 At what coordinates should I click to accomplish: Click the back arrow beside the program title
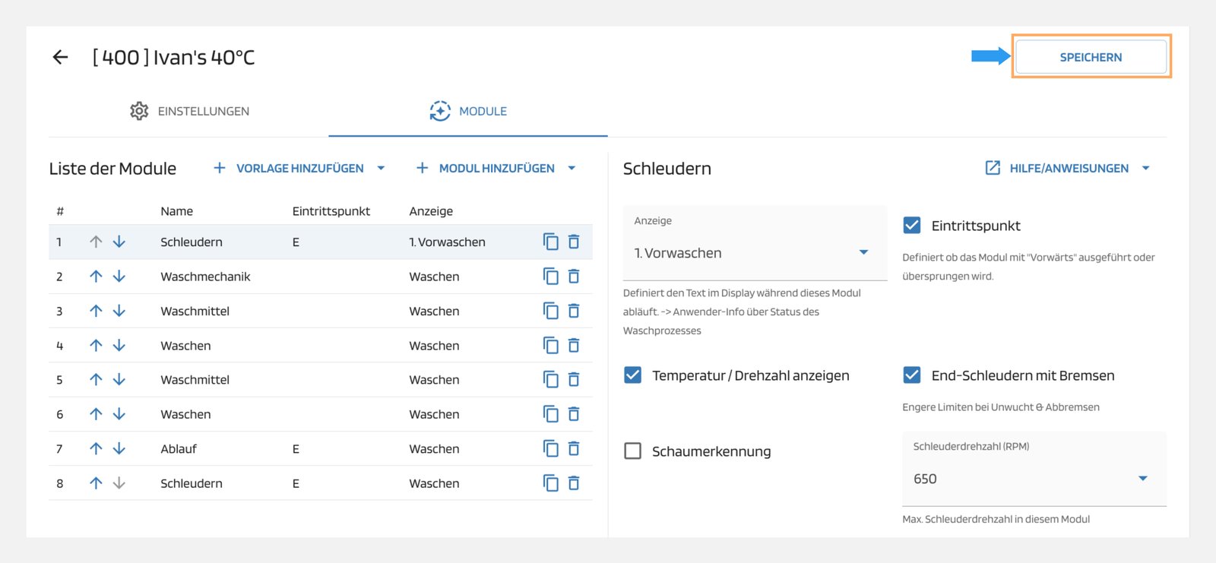[x=60, y=57]
